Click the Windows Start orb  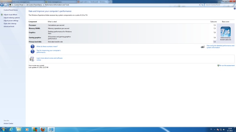pyautogui.click(x=3, y=129)
